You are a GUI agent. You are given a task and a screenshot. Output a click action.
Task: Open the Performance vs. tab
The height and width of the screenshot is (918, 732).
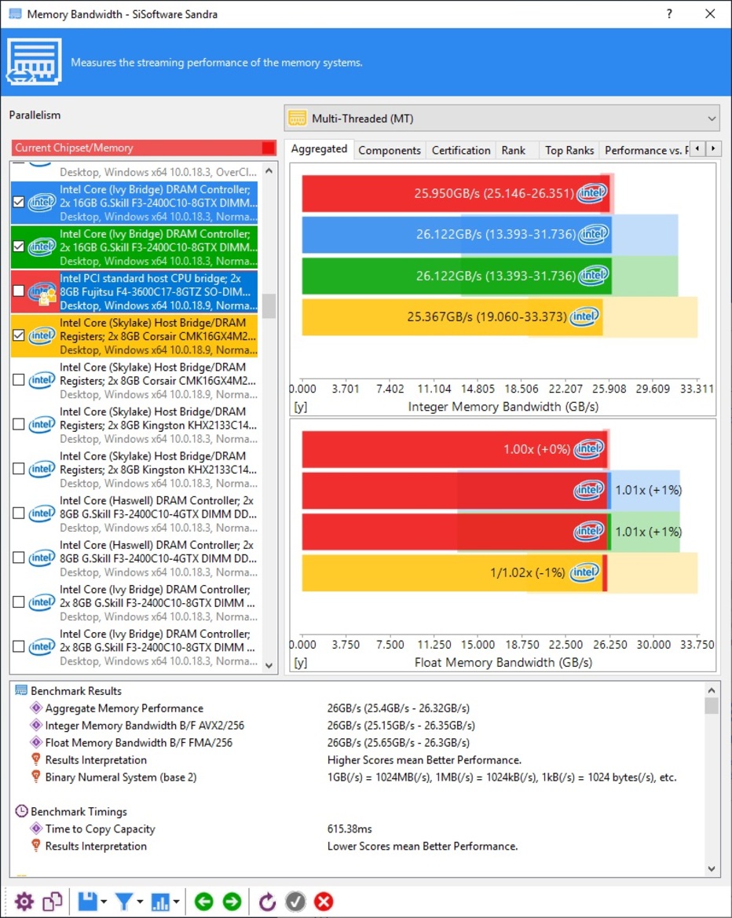[644, 151]
